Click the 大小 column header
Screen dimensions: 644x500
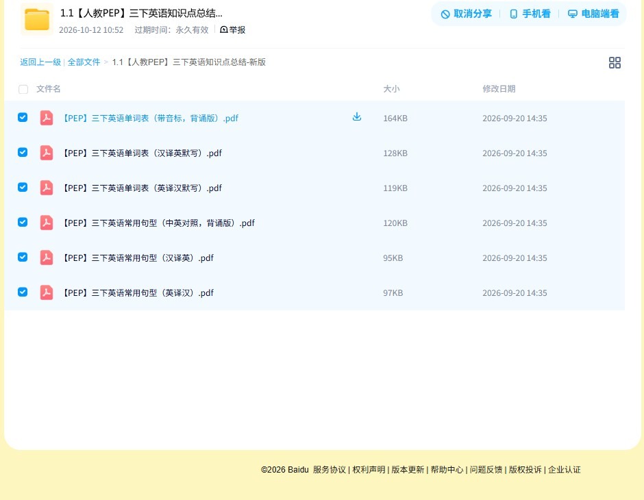(x=391, y=88)
